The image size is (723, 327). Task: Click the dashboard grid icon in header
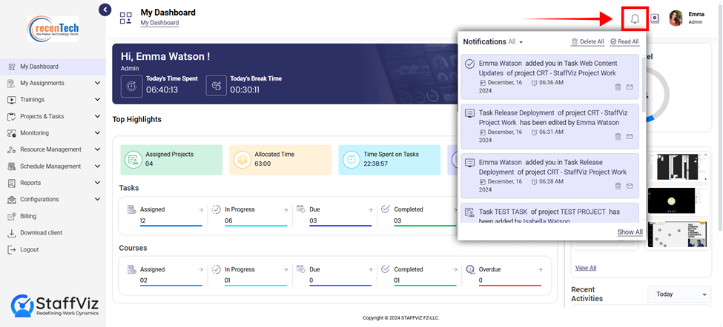tap(126, 18)
